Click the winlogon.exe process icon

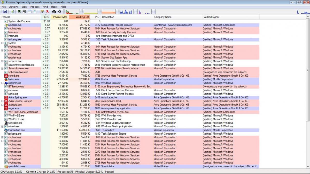click(x=6, y=123)
